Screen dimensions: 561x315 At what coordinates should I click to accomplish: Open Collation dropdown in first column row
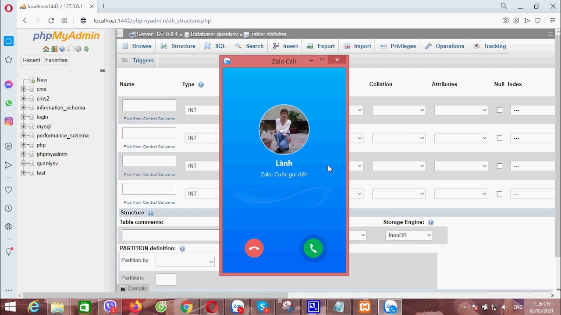pos(399,110)
